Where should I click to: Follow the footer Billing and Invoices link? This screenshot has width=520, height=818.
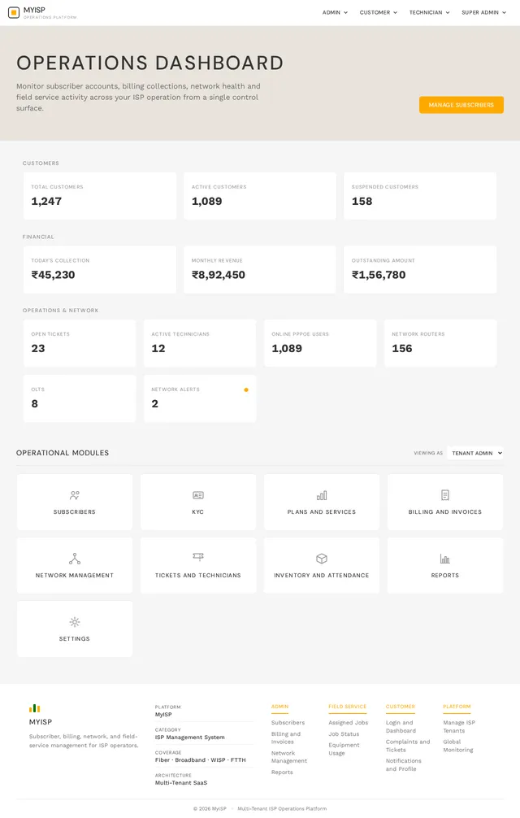pos(285,738)
